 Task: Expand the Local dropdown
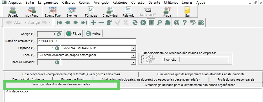tap(133, 55)
